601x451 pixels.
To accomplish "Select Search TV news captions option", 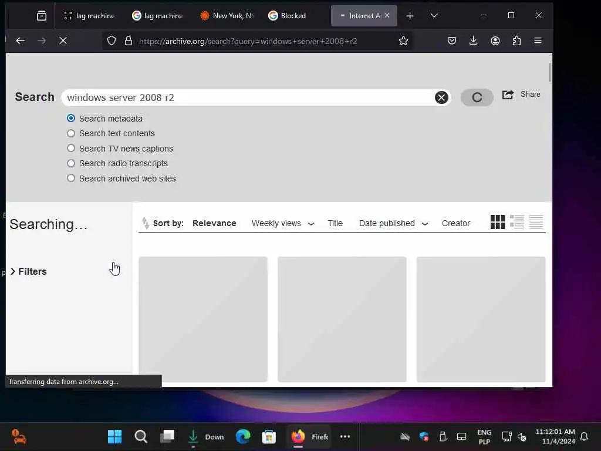I will click(71, 148).
